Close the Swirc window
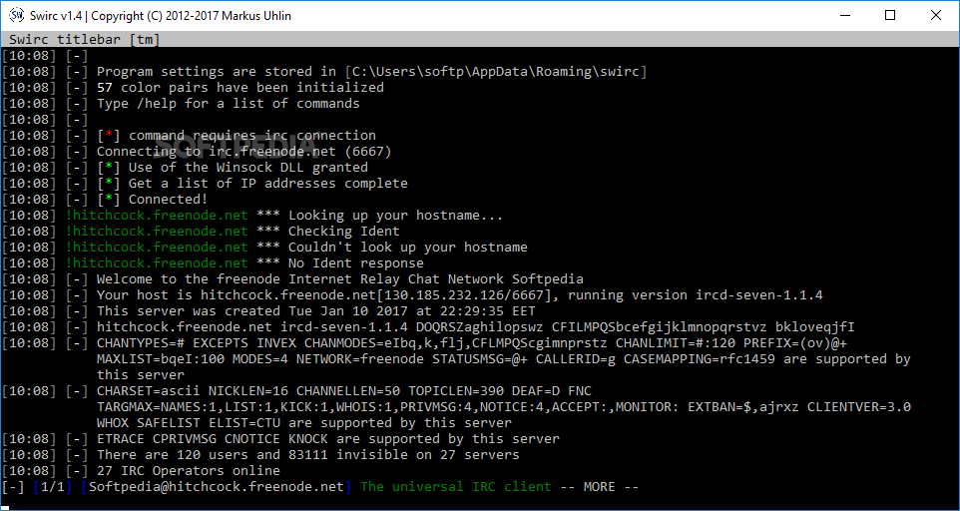The width and height of the screenshot is (960, 511). (x=936, y=16)
